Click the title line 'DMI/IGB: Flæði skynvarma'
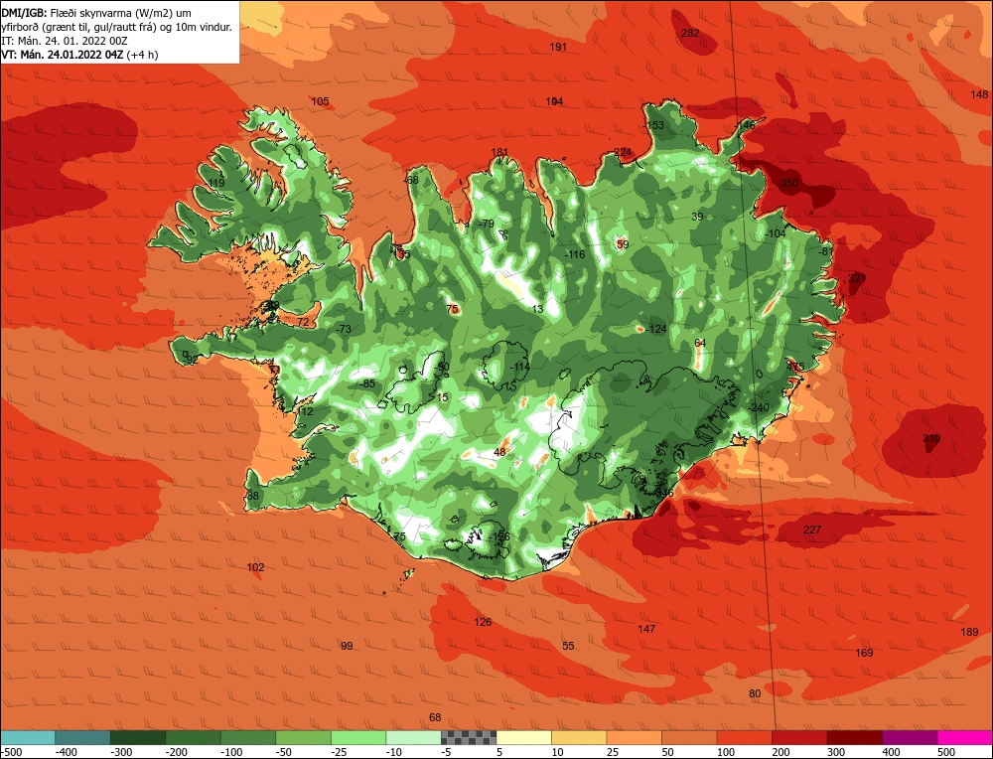This screenshot has height=759, width=993. coord(96,13)
